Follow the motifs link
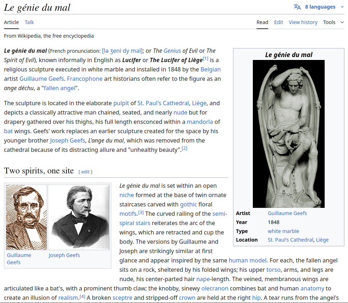The height and width of the screenshot is (303, 348). [x=128, y=214]
